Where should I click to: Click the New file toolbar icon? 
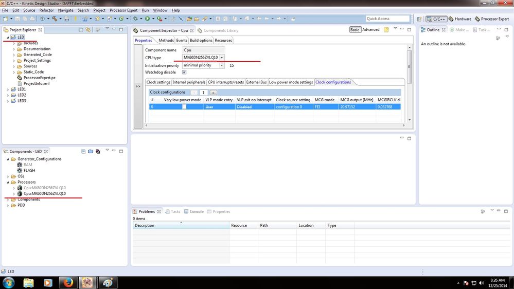(6, 19)
